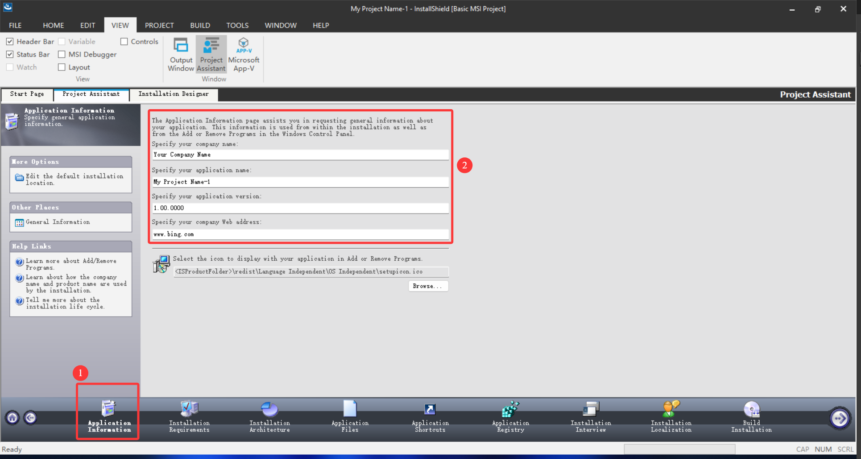Open Installation Interview step
Viewport: 861px width, 459px height.
tap(591, 416)
